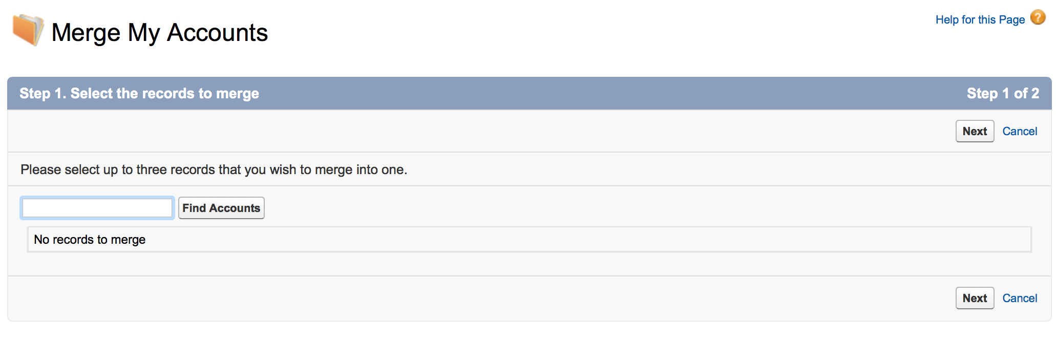This screenshot has width=1056, height=339.
Task: Click the Step 1 of 2 indicator
Action: (1003, 94)
